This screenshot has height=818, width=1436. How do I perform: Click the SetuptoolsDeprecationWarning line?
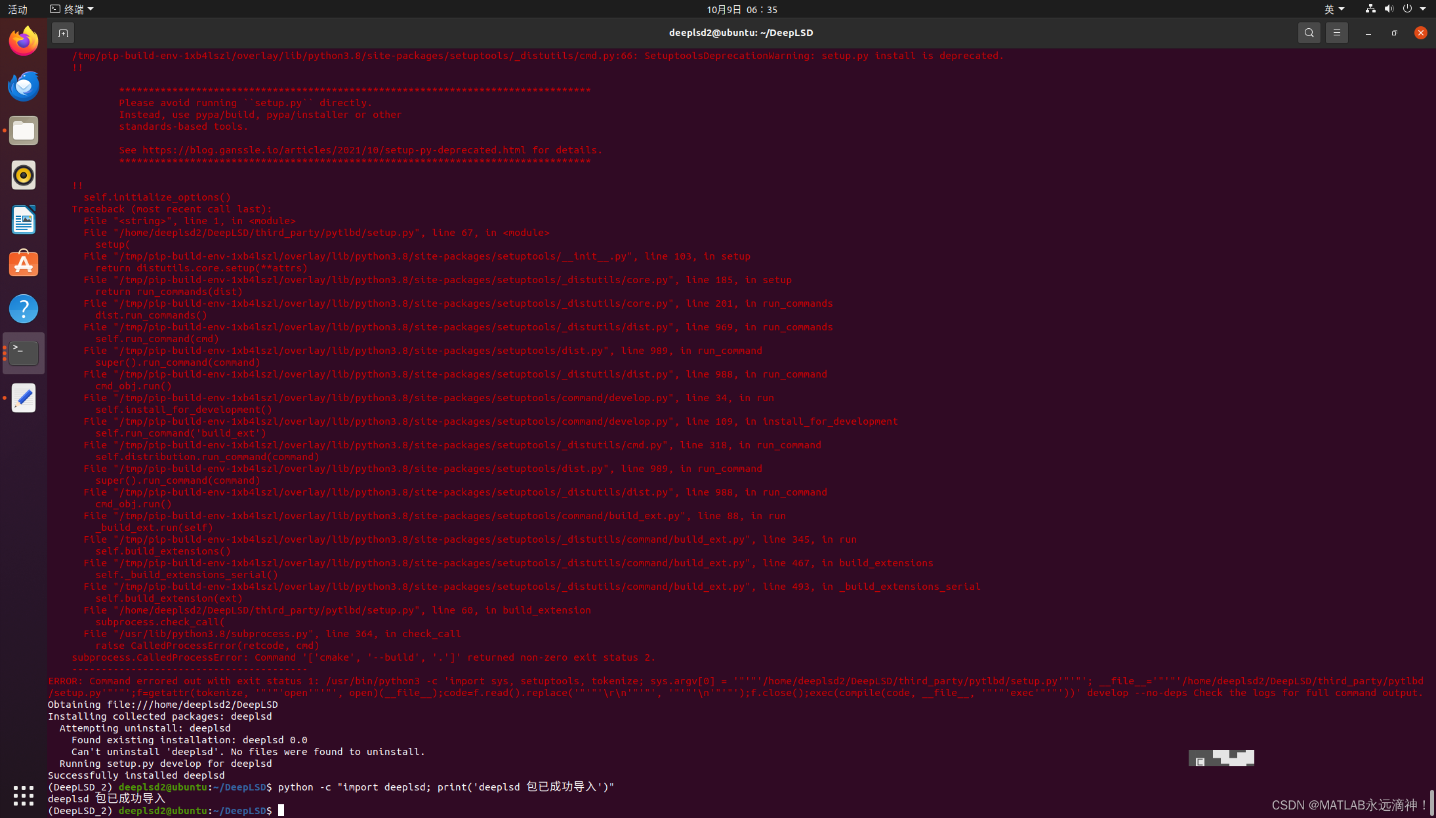point(538,56)
